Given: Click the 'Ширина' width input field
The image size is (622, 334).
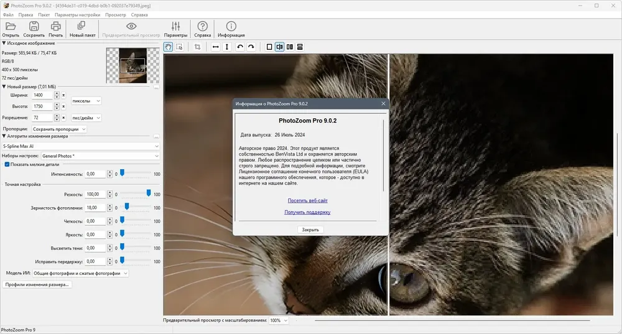Looking at the screenshot, I should [42, 95].
